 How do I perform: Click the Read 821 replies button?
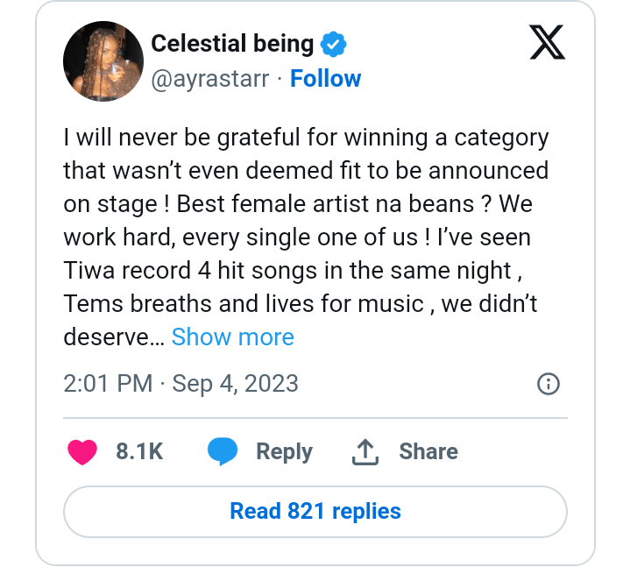[315, 511]
